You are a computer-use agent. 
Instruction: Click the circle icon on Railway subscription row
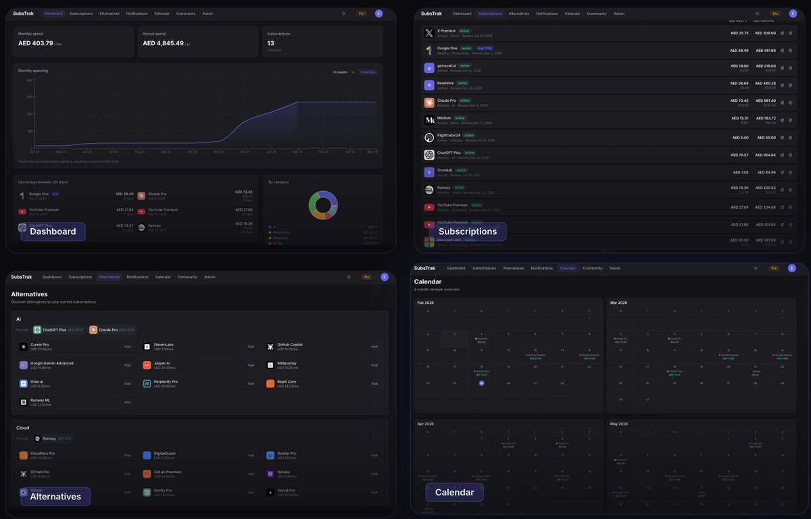[791, 190]
